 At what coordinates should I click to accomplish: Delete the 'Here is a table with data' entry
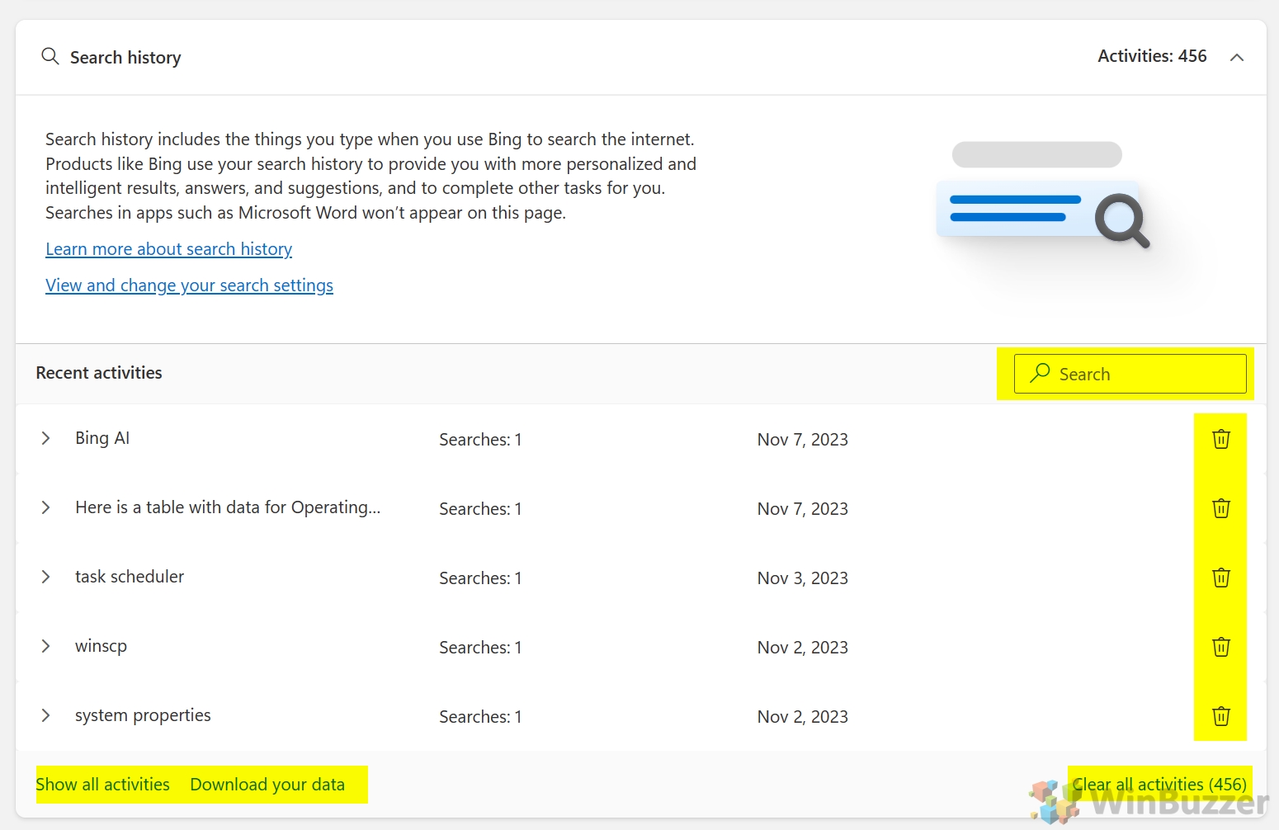coord(1221,508)
